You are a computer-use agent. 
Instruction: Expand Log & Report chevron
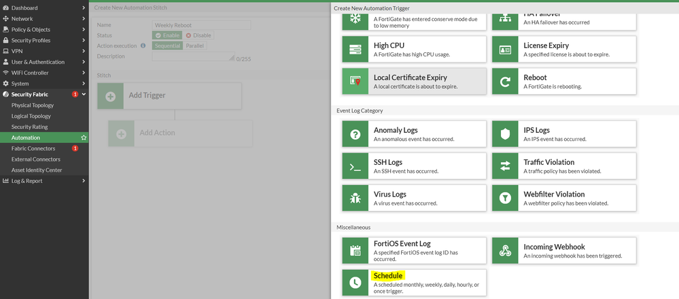click(x=84, y=180)
